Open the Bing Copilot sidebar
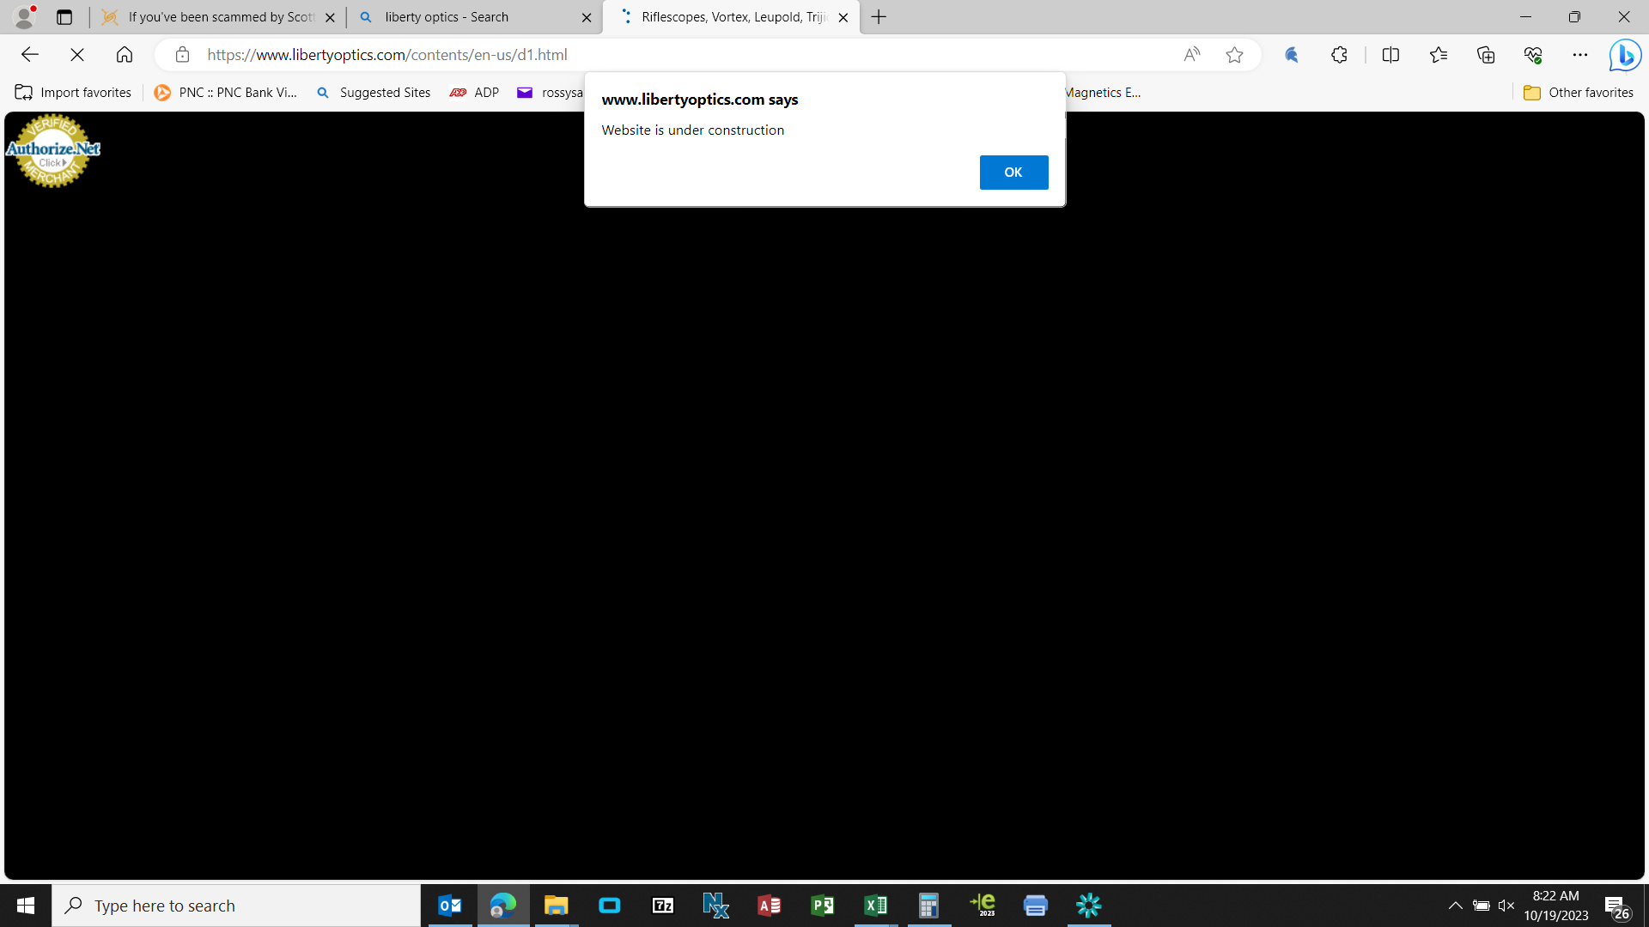Screen dimensions: 1649x927 [x=1625, y=55]
